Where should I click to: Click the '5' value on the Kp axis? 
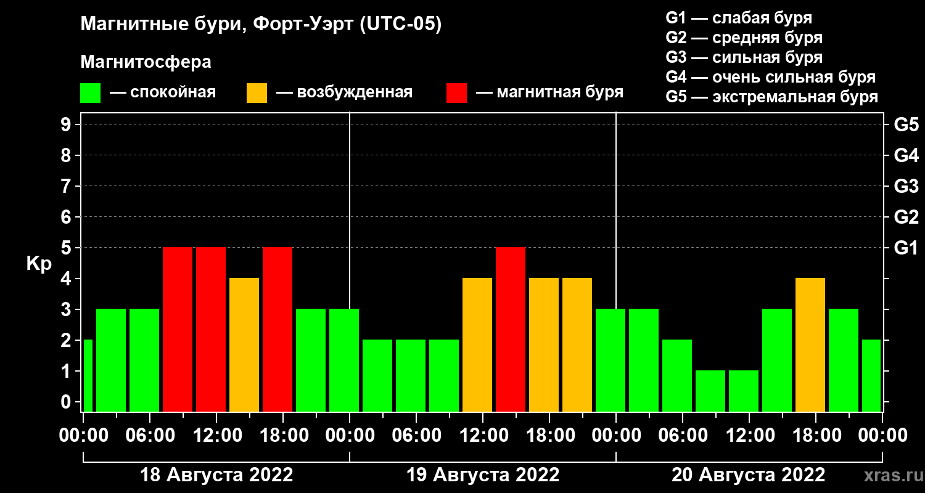click(67, 248)
